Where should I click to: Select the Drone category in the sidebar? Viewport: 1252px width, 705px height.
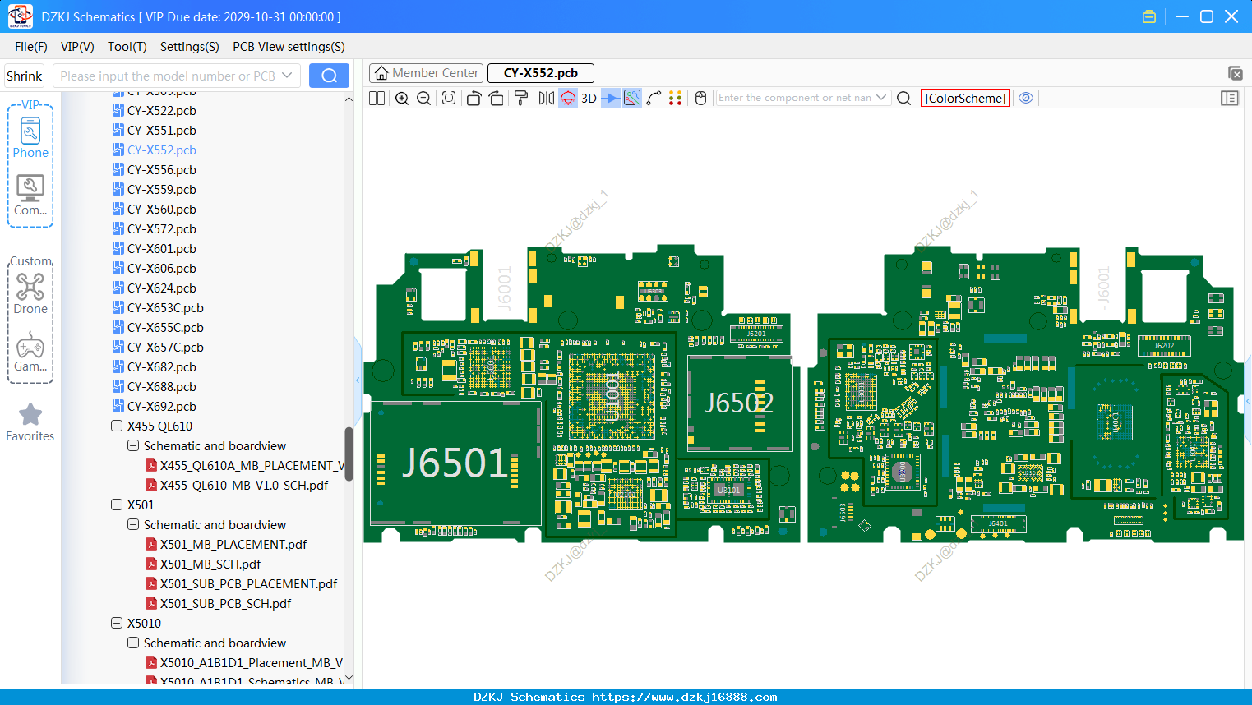click(30, 293)
